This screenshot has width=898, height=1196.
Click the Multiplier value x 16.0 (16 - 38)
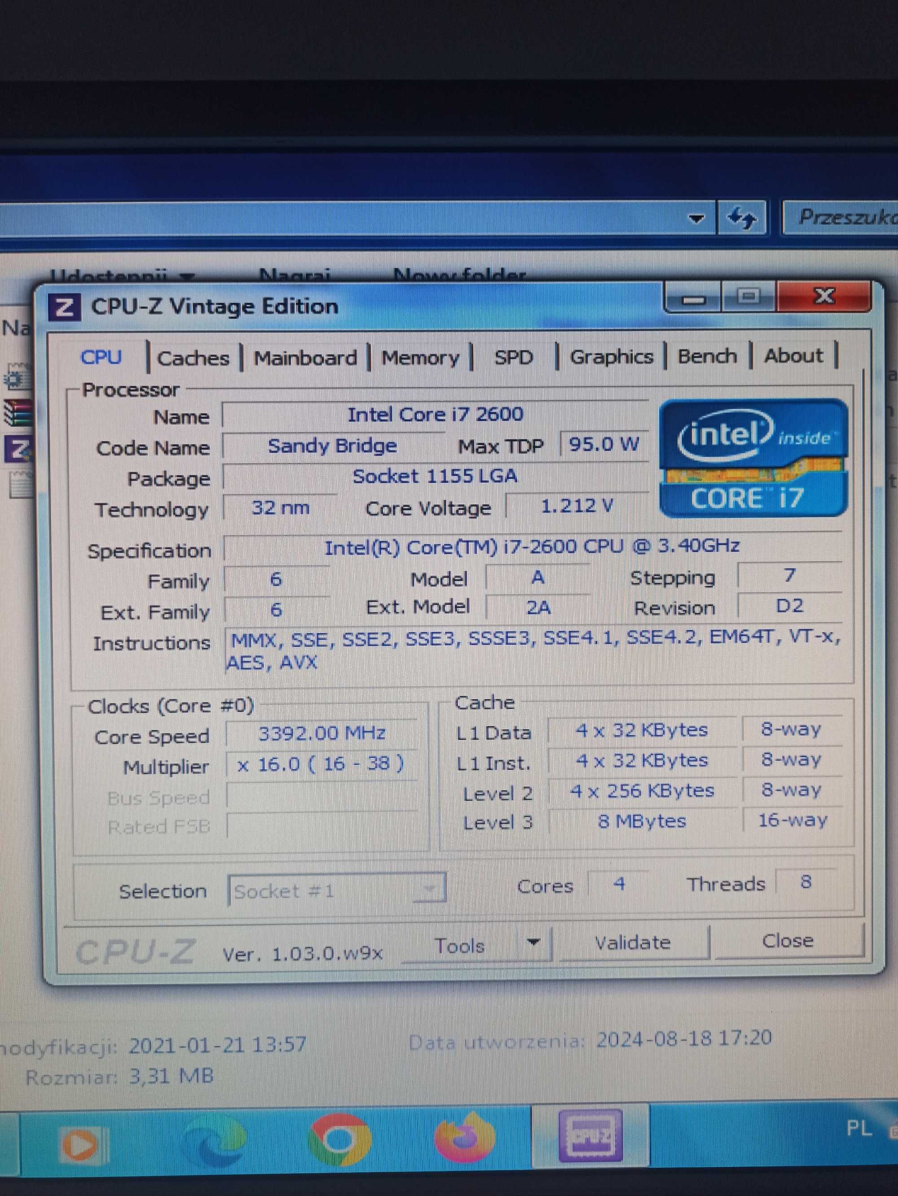(x=321, y=764)
